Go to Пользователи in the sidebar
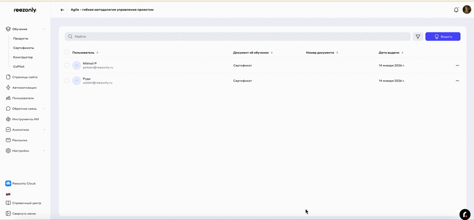The image size is (474, 220). (x=23, y=98)
